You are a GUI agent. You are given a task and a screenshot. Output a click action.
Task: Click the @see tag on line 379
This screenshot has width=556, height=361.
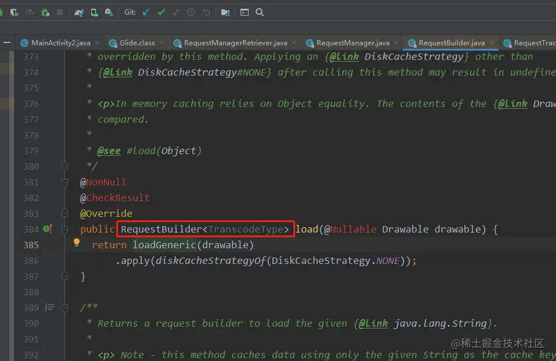pyautogui.click(x=109, y=151)
